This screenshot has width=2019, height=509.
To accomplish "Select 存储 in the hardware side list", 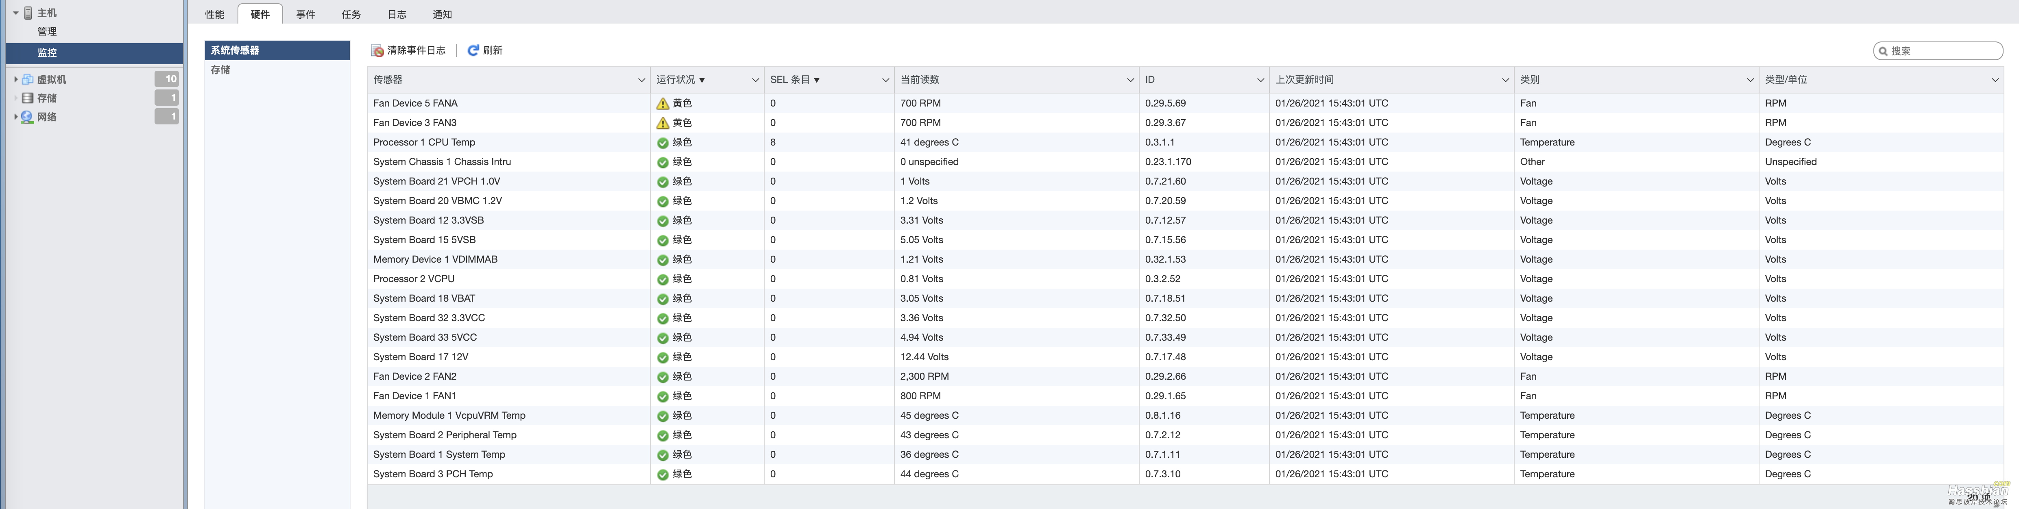I will click(277, 70).
